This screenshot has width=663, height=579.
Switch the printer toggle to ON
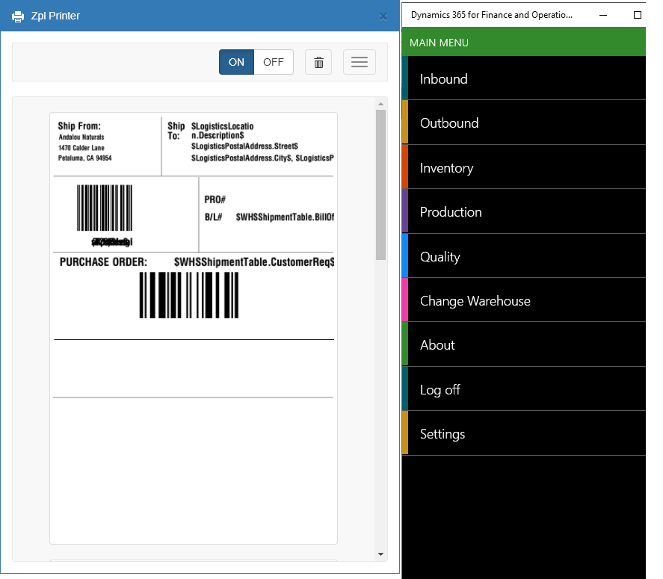(x=236, y=62)
